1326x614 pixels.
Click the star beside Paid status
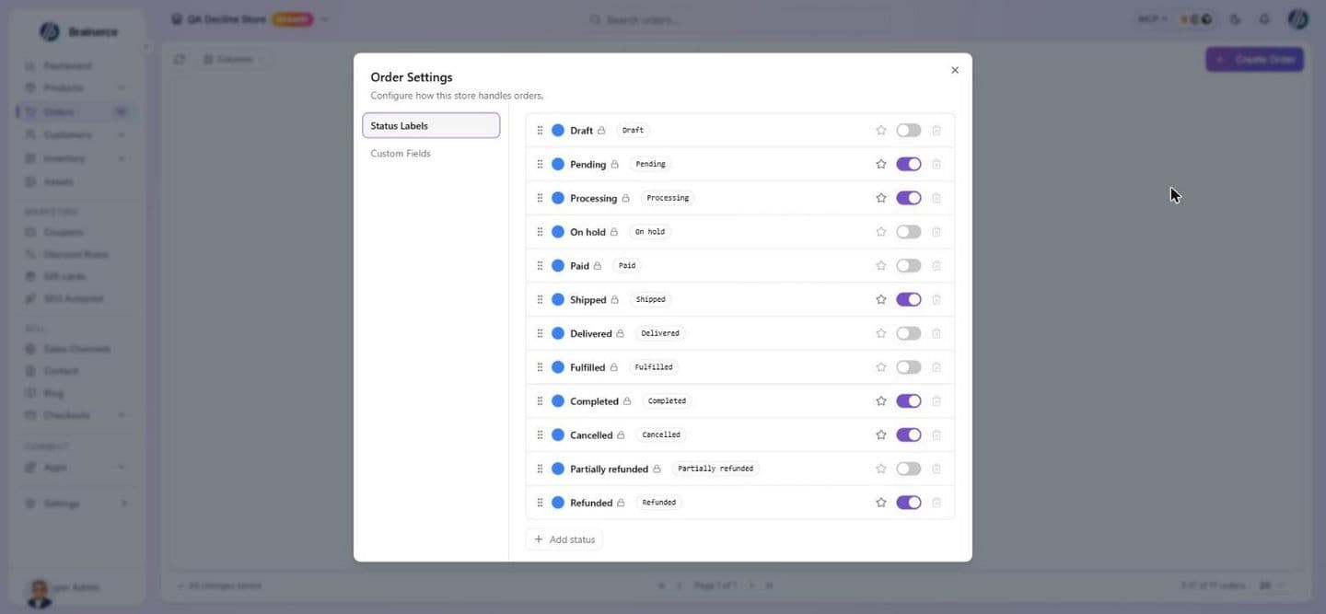pyautogui.click(x=880, y=266)
